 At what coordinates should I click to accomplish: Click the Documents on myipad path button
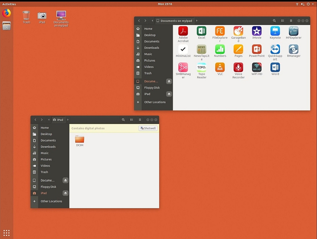pyautogui.click(x=174, y=21)
